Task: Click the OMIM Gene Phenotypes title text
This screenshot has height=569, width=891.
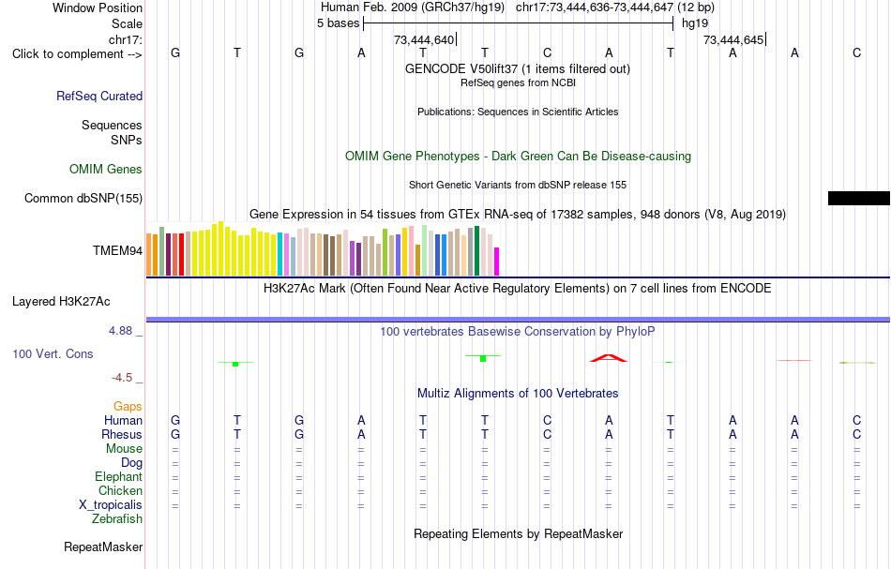Action: tap(518, 157)
